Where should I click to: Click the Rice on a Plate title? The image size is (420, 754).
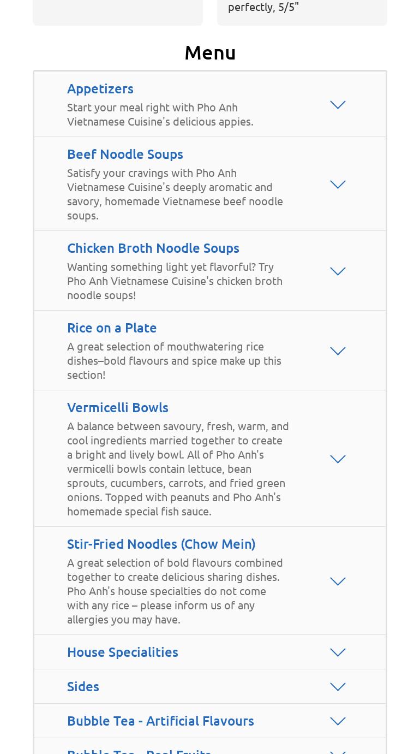tap(112, 328)
